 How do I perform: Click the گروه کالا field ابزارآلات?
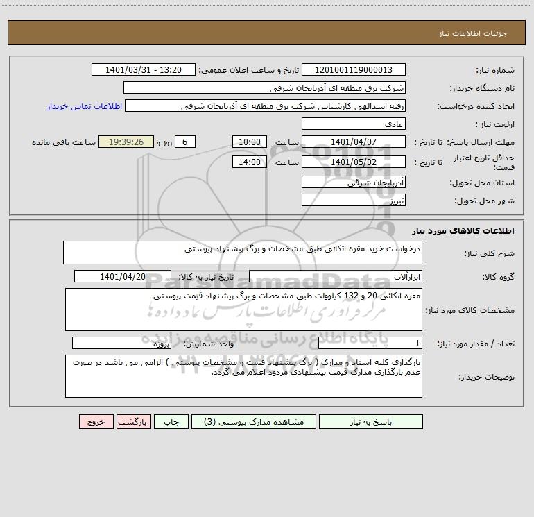[336, 276]
